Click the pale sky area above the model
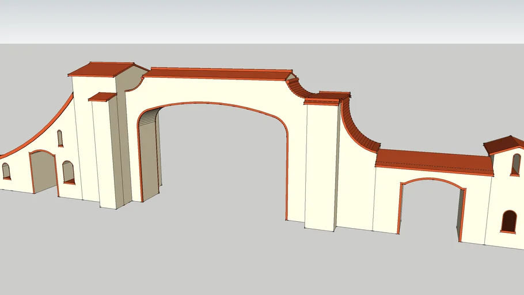Screen dimensions: 524x295 tap(259, 20)
